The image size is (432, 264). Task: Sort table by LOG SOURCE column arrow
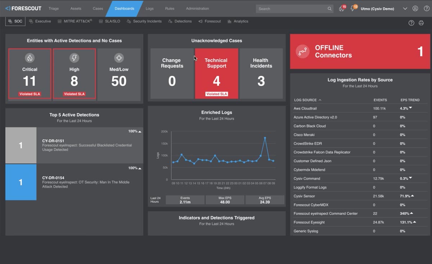(x=320, y=100)
